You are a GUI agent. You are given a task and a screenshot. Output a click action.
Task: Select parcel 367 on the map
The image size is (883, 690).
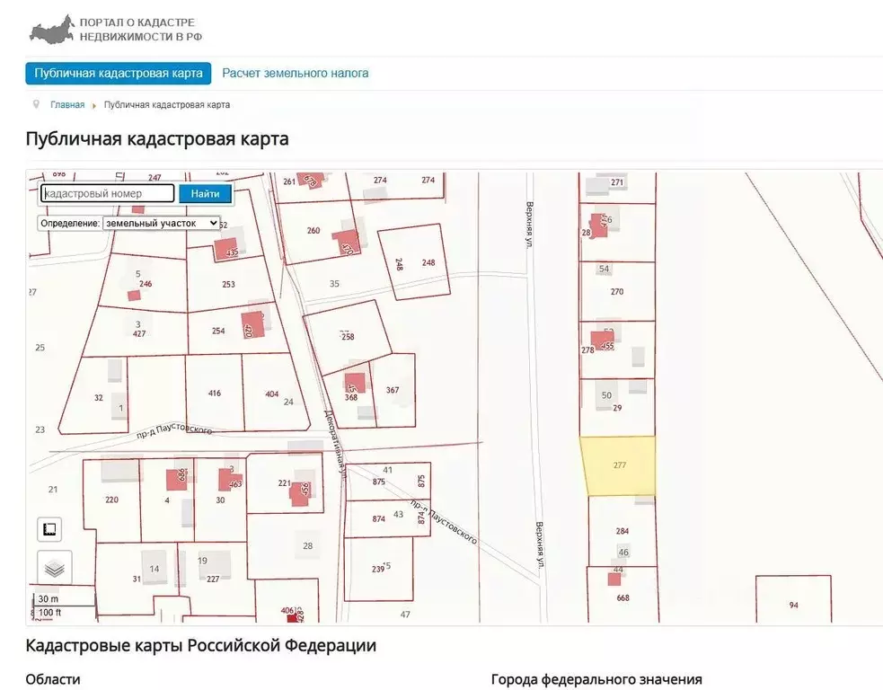[393, 390]
